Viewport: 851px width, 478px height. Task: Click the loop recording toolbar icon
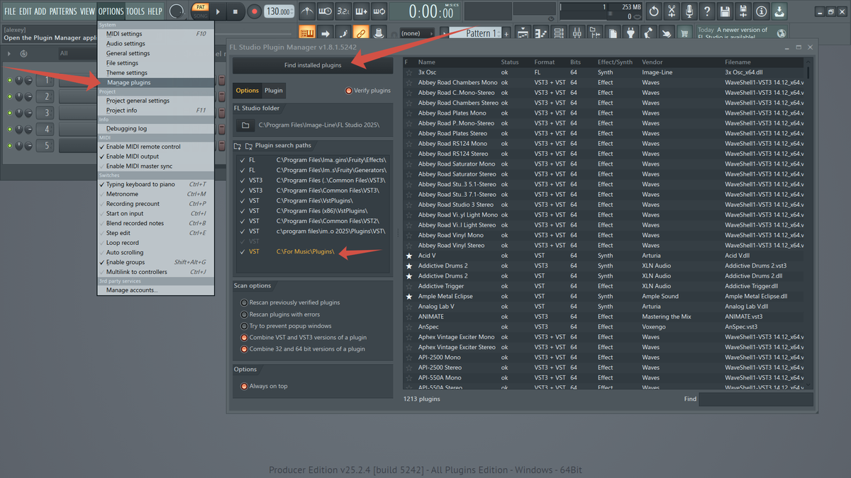(379, 11)
